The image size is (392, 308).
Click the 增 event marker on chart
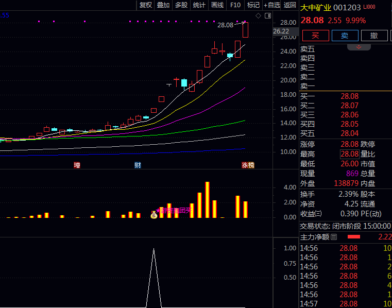pyautogui.click(x=77, y=165)
